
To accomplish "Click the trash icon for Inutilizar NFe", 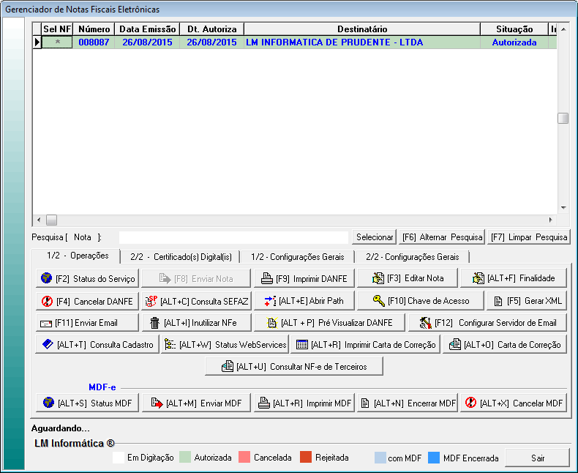I will pos(154,323).
